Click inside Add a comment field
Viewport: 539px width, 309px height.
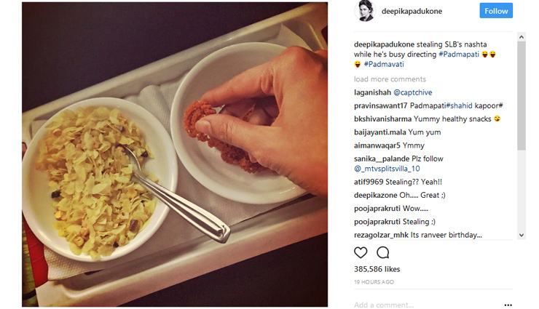tap(426, 305)
